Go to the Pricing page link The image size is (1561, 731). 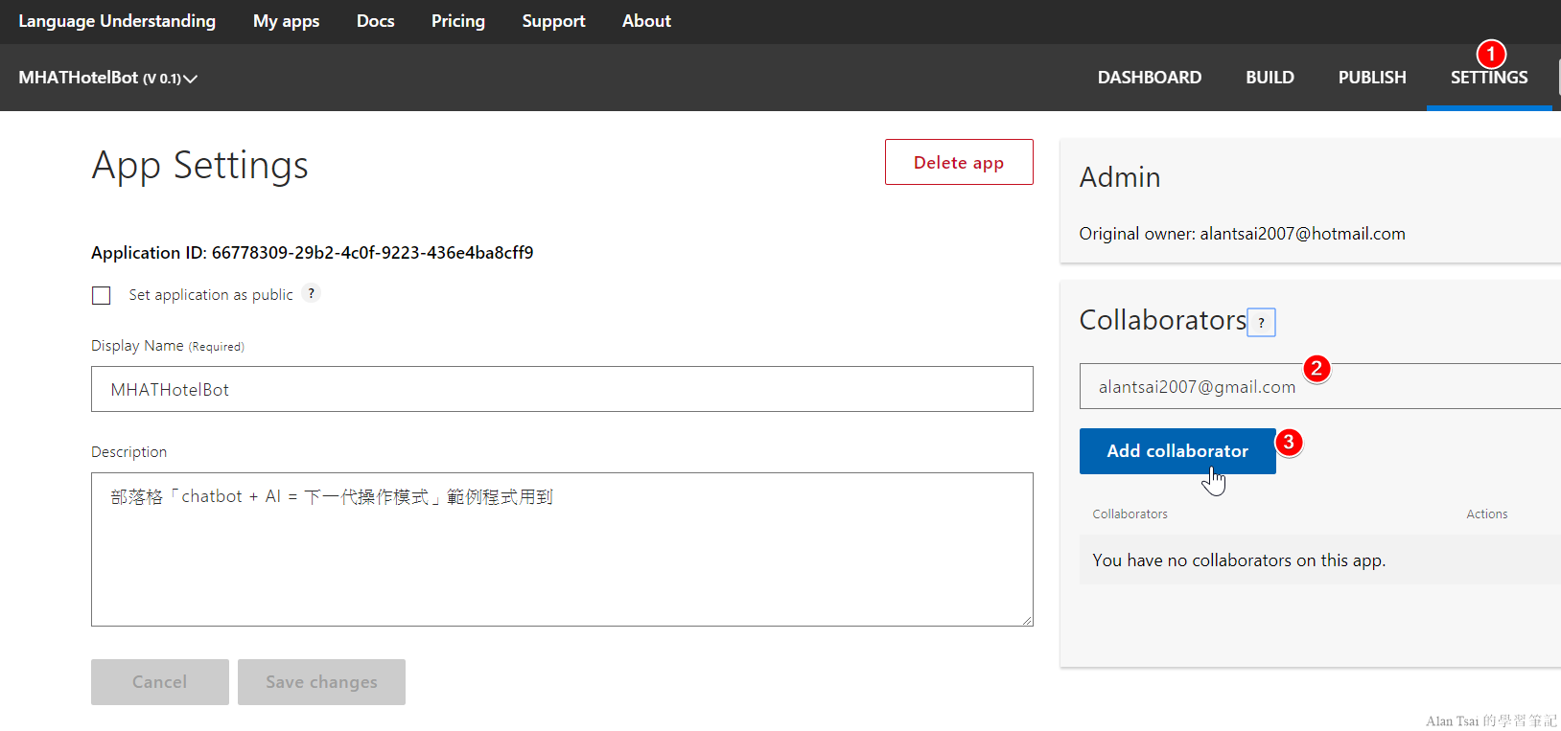click(x=457, y=21)
